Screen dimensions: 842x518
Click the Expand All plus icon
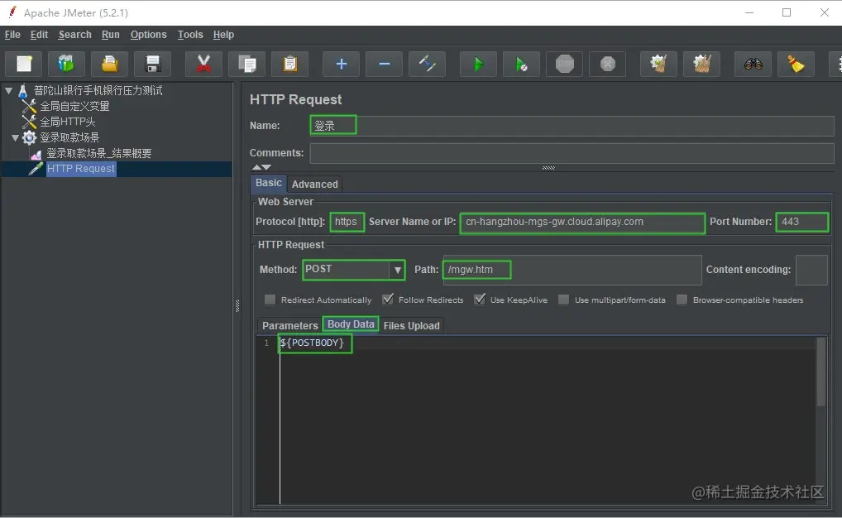tap(341, 64)
